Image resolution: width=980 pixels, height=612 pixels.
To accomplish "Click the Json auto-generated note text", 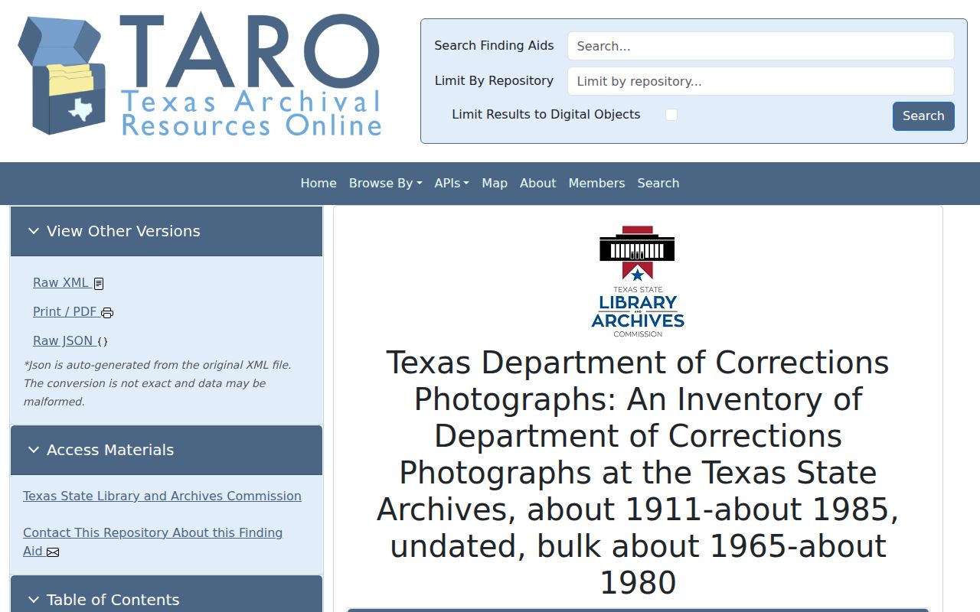I will coord(157,383).
